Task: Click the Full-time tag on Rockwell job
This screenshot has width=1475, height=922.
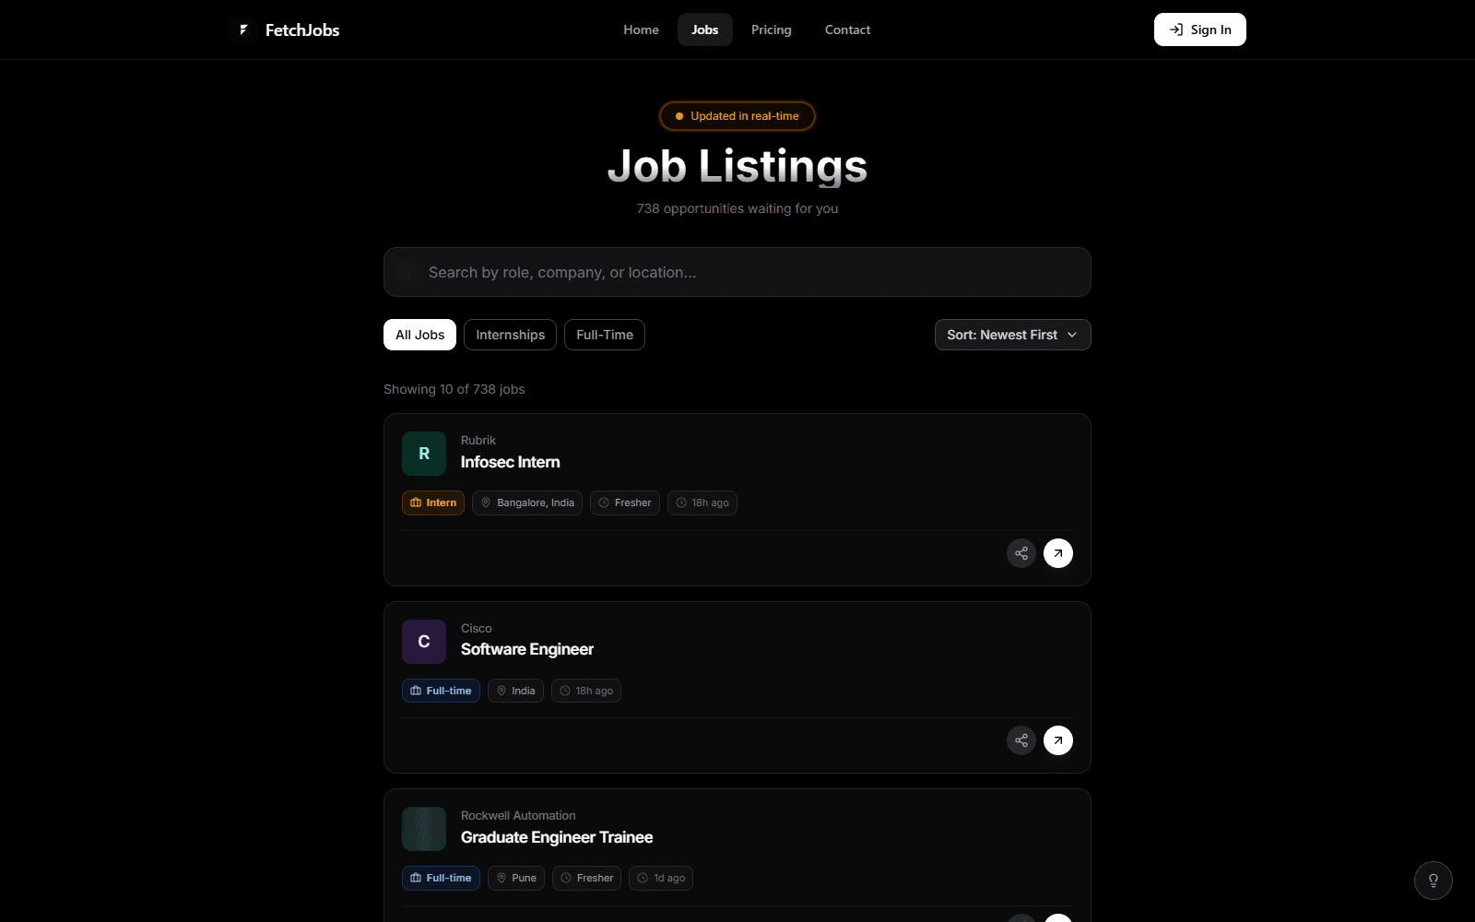Action: click(x=441, y=878)
